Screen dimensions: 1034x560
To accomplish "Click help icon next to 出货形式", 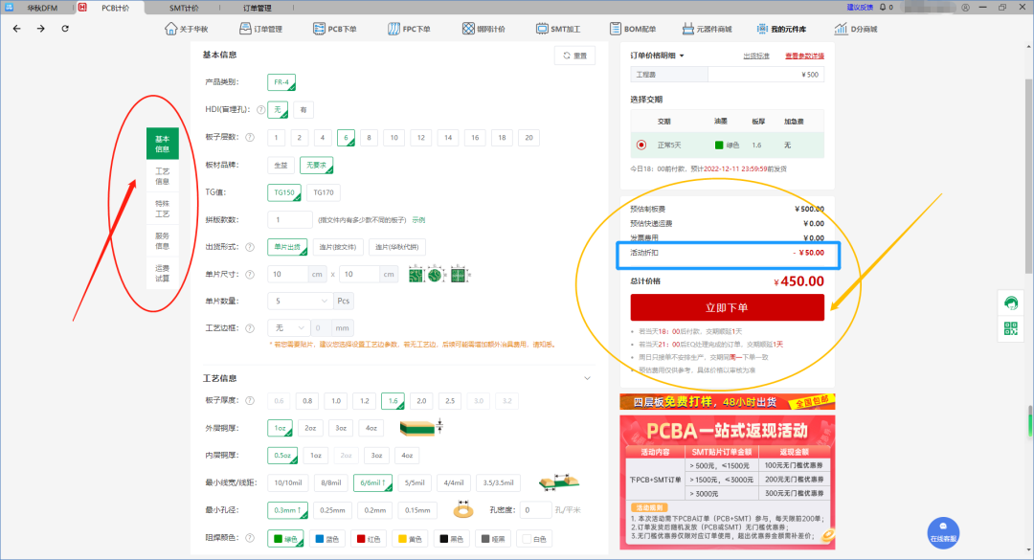I will coord(250,247).
